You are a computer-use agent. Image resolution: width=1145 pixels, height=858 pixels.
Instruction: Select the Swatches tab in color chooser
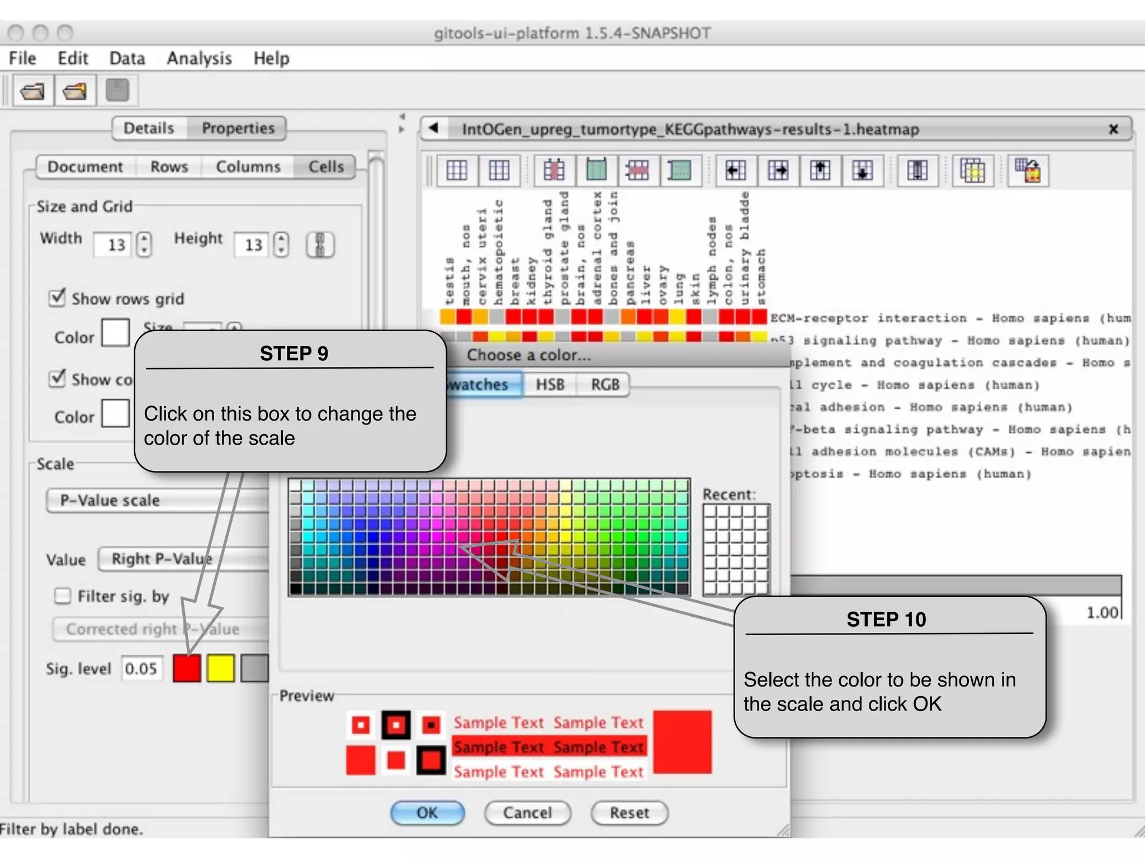[484, 384]
